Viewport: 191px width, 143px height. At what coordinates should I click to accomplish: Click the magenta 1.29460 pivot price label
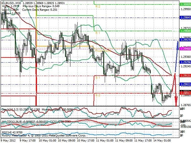[x=185, y=49]
